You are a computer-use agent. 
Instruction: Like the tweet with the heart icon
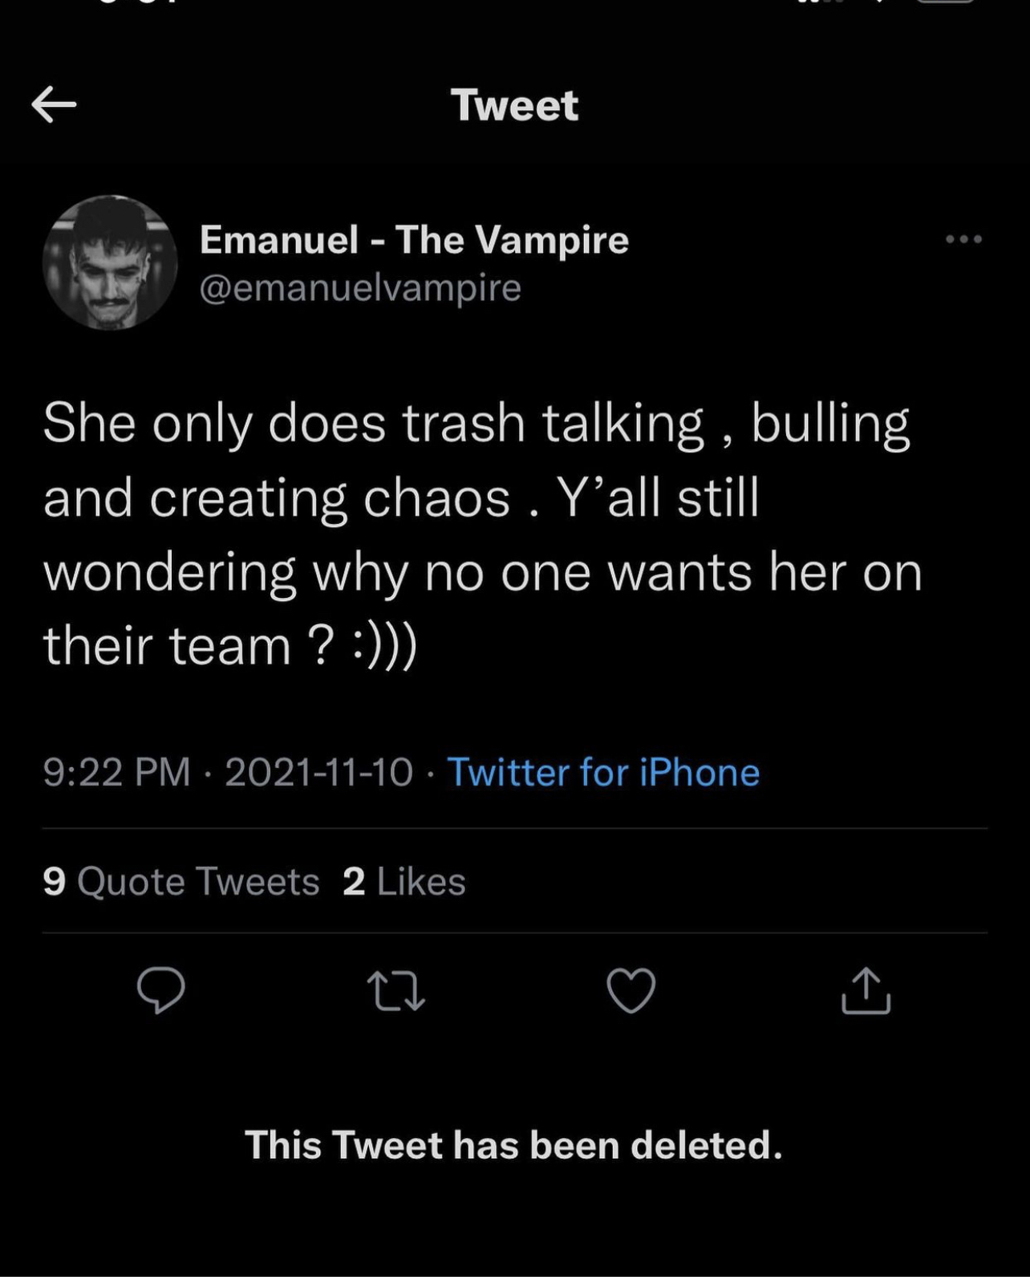point(631,991)
